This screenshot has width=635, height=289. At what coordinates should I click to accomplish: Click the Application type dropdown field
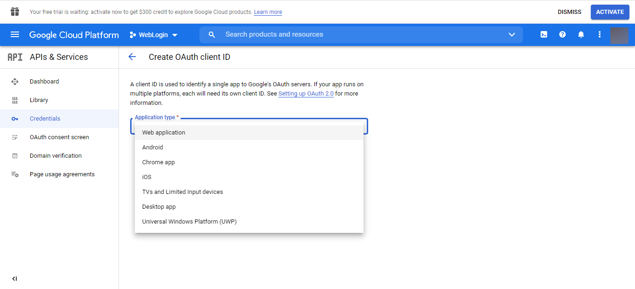(x=249, y=126)
